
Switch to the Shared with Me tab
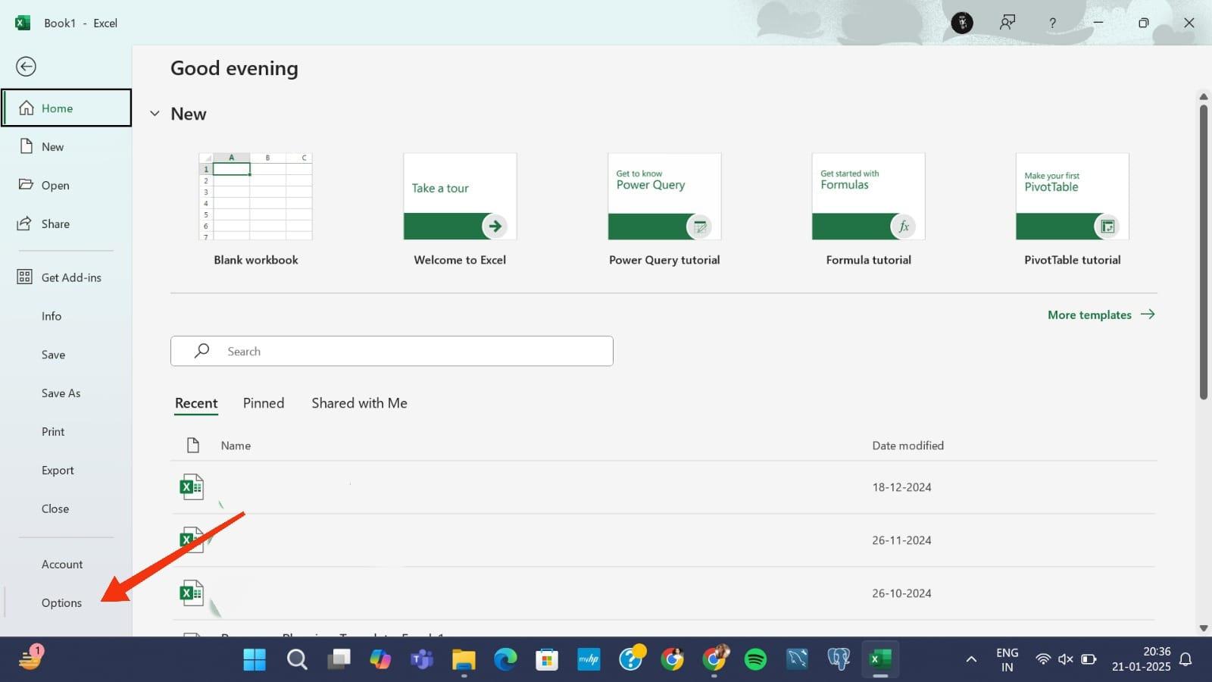pos(359,403)
